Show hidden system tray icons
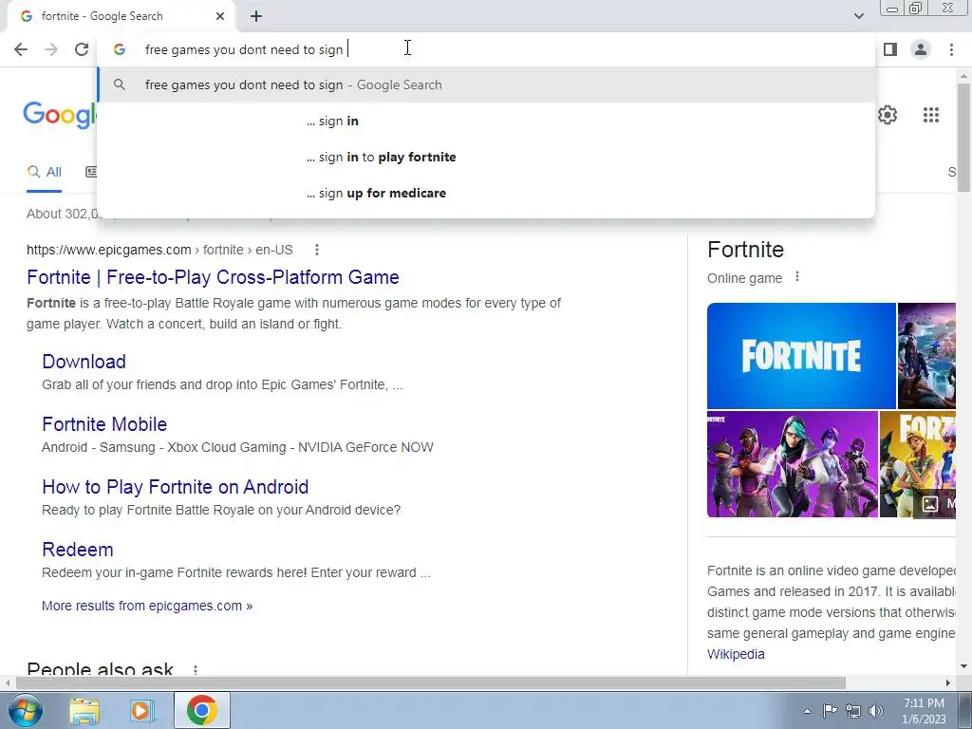 point(807,711)
